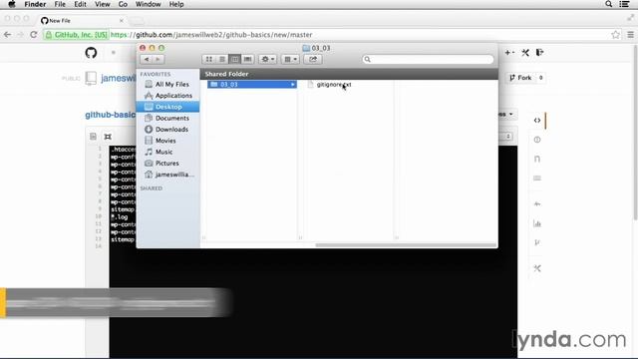Open Notification Center list icon

pyautogui.click(x=625, y=4)
